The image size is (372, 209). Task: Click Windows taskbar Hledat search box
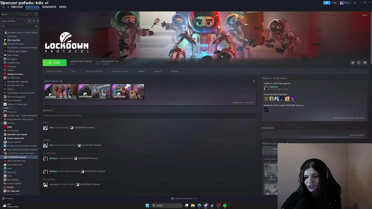coord(167,206)
